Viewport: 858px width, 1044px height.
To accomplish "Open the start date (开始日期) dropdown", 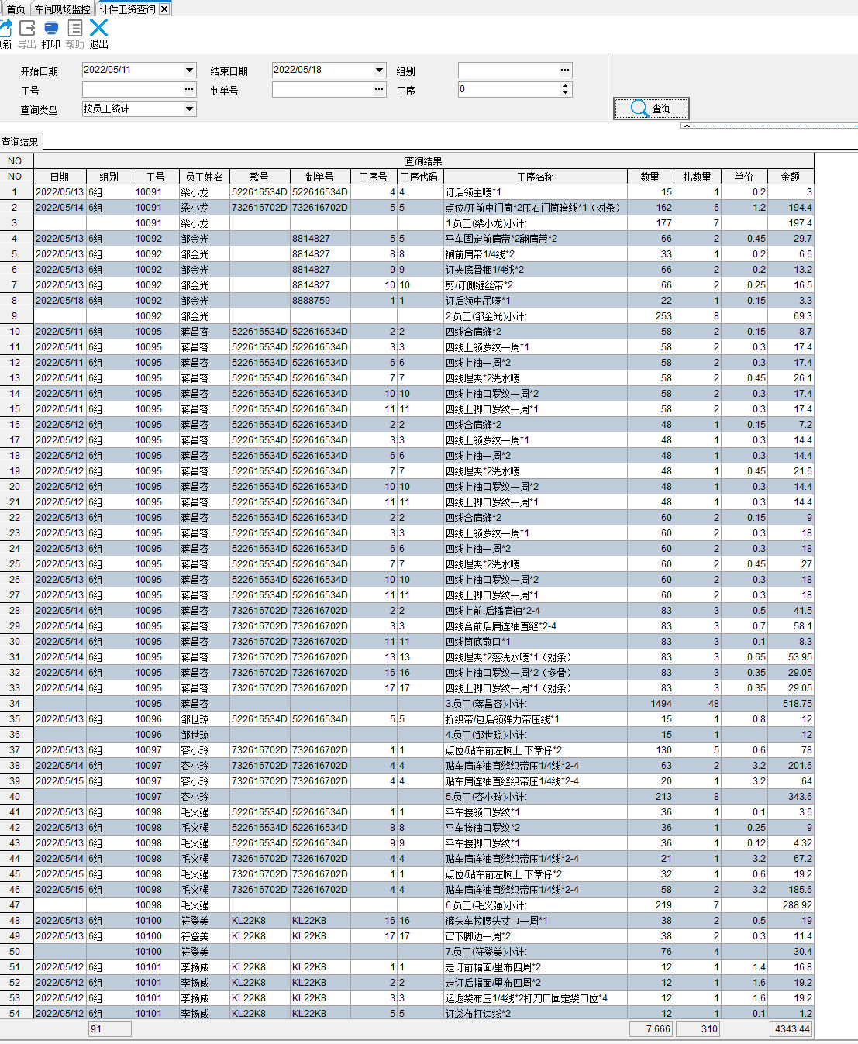I will pyautogui.click(x=189, y=71).
